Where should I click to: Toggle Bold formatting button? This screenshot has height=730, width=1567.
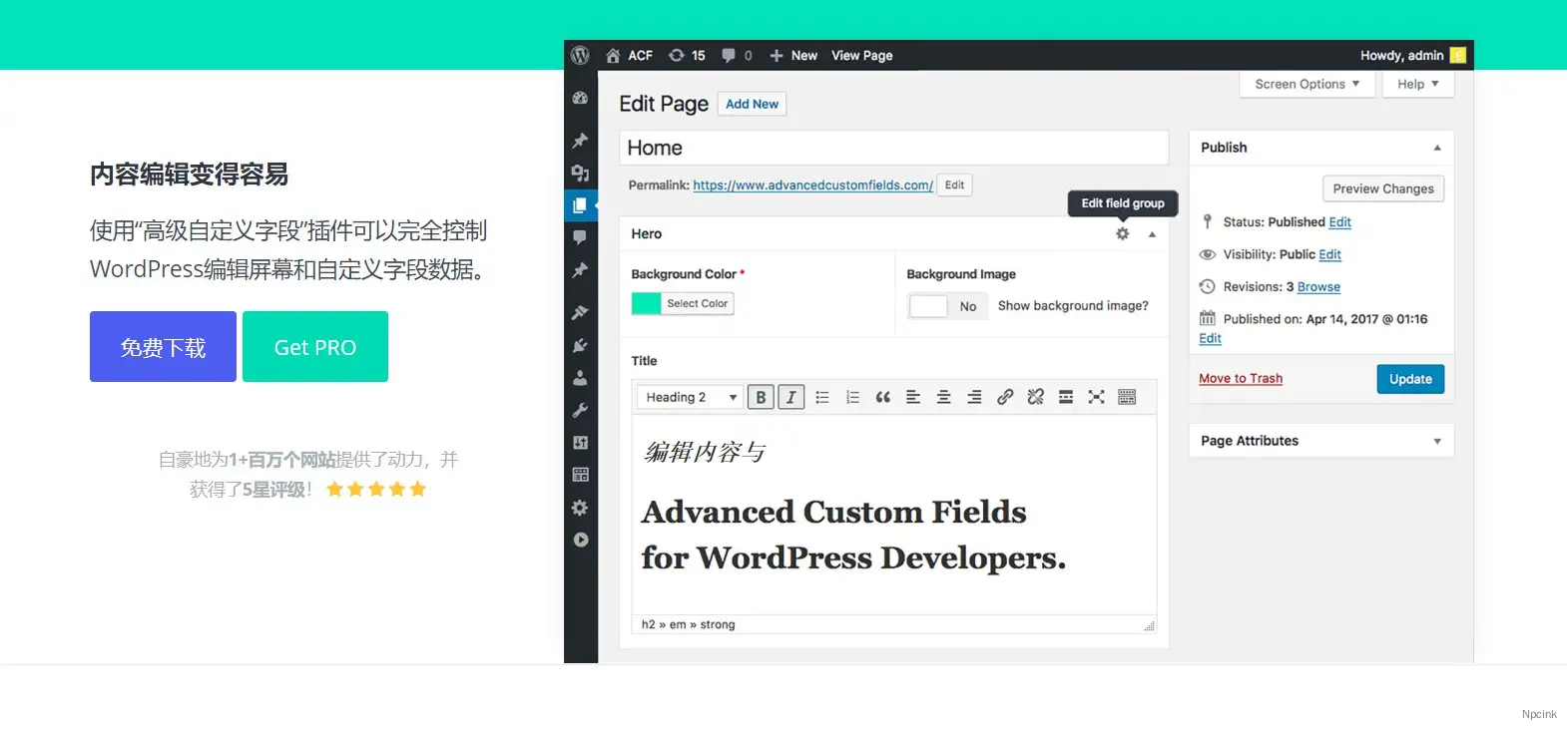(761, 397)
